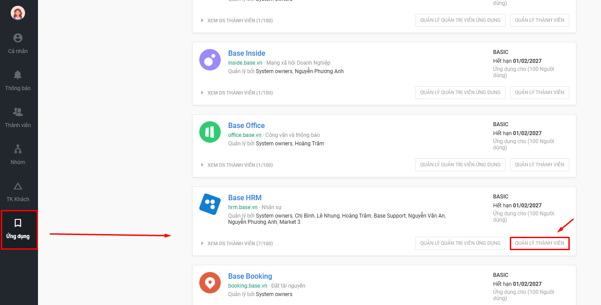Click QUẢN LÝ QUẢN TRỊ VIÊN ỨNG DỤNG for Base Office
Viewport: 601px width, 305px height.
pos(460,165)
